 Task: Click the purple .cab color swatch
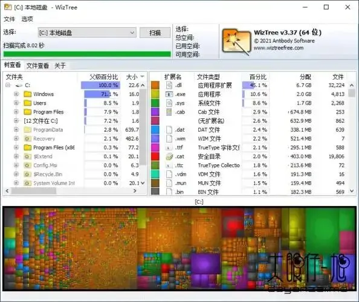pos(155,112)
